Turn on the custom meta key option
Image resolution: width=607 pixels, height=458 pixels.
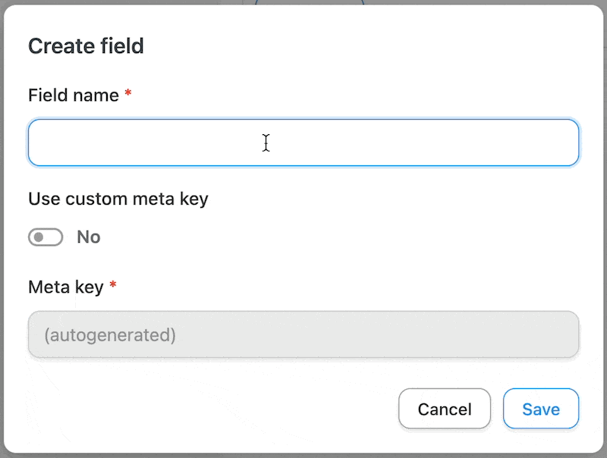46,237
